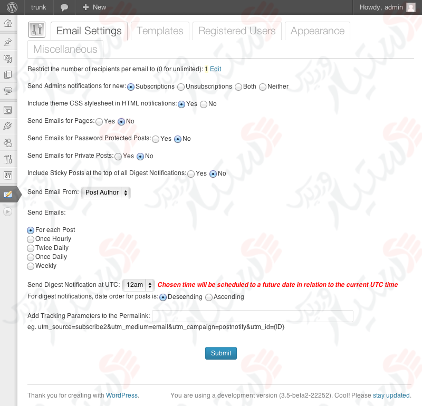Click the WordPress logo in admin bar
This screenshot has height=406, width=422.
coord(12,7)
